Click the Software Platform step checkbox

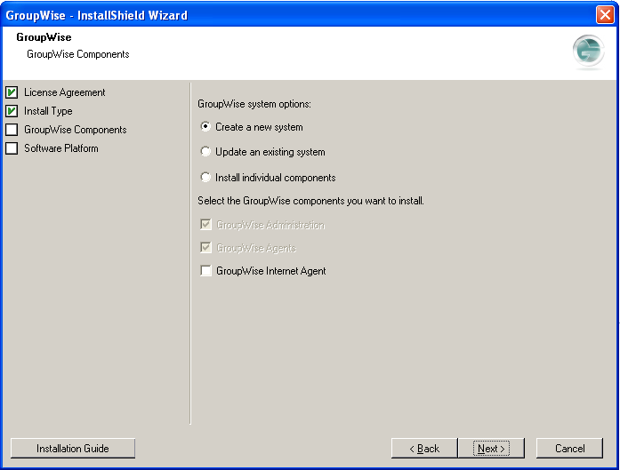coord(12,148)
